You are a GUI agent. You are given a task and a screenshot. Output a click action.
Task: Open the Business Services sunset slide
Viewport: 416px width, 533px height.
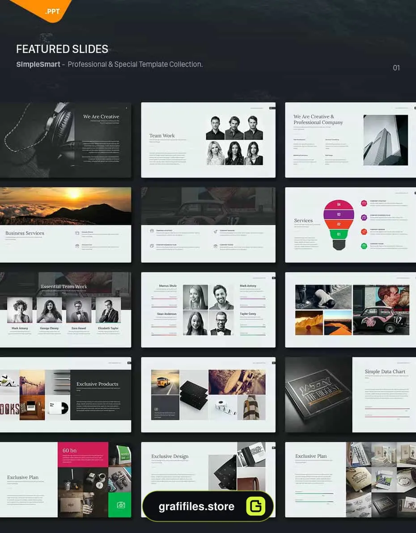[x=65, y=224]
